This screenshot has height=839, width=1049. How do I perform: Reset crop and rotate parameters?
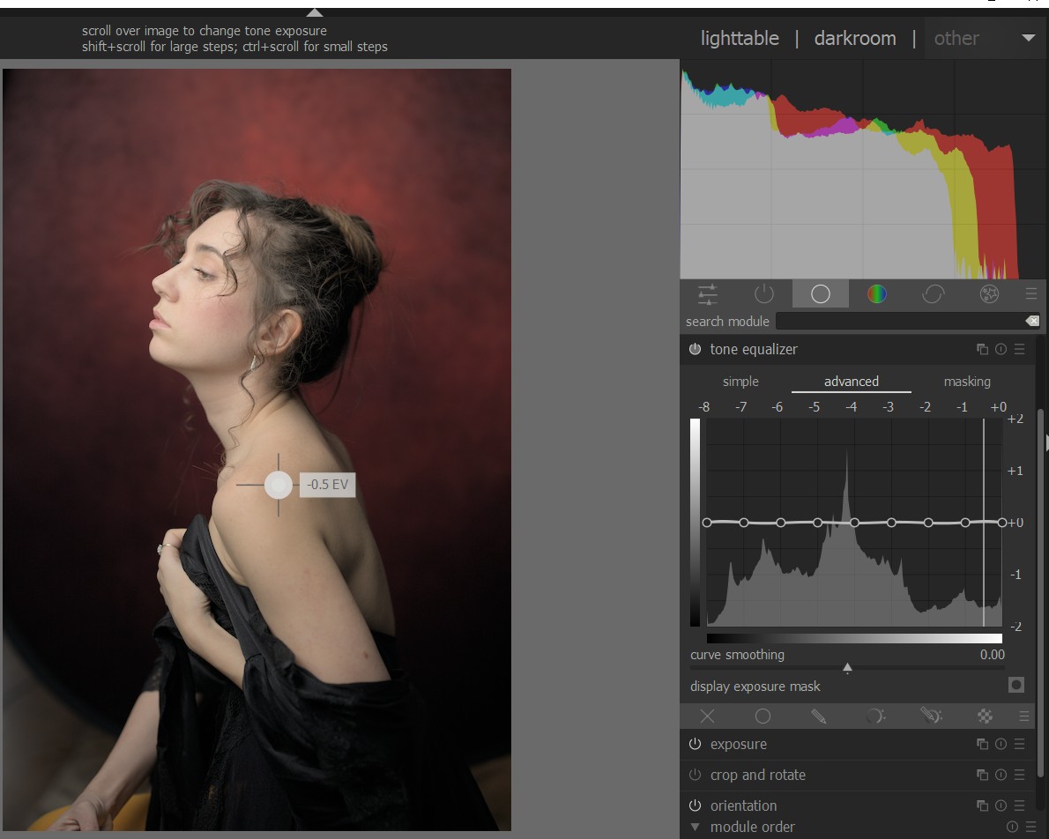point(1001,775)
